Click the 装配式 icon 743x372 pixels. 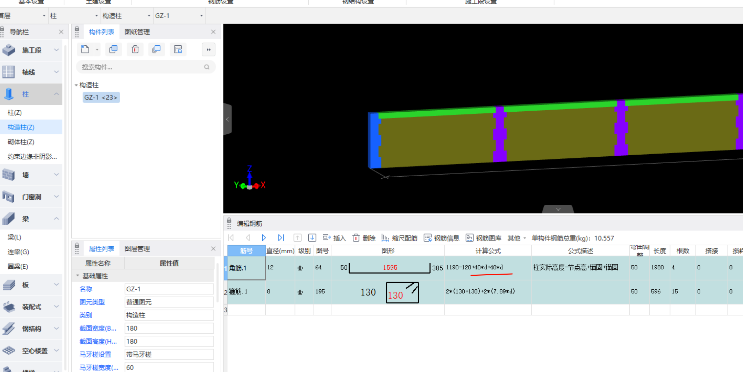9,307
